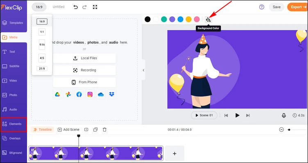The width and height of the screenshot is (308, 163).
Task: Adjust the 4.0s scene duration
Action: click(299, 115)
